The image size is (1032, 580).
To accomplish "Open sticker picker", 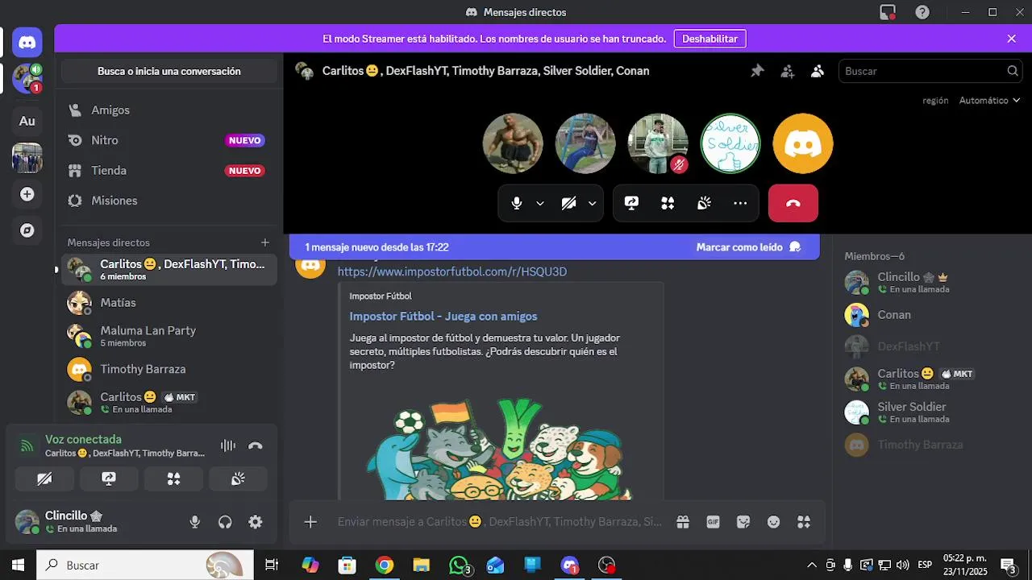I will pos(743,522).
